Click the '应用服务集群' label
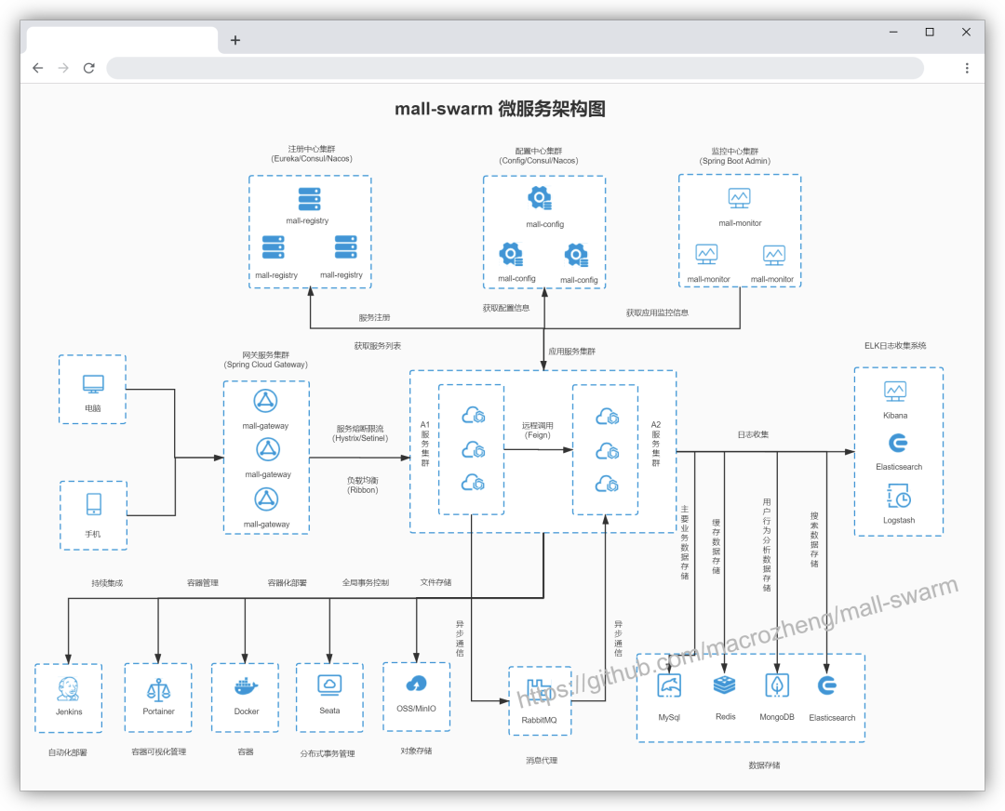1005x811 pixels. (x=571, y=352)
